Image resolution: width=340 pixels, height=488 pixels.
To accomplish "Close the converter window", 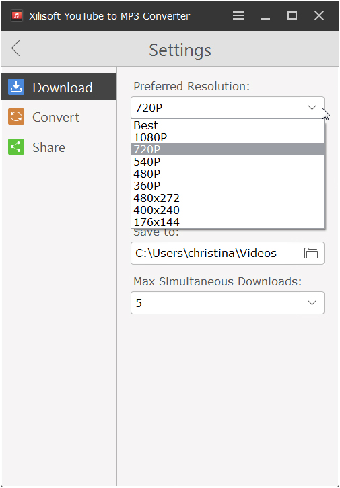I will click(x=319, y=15).
